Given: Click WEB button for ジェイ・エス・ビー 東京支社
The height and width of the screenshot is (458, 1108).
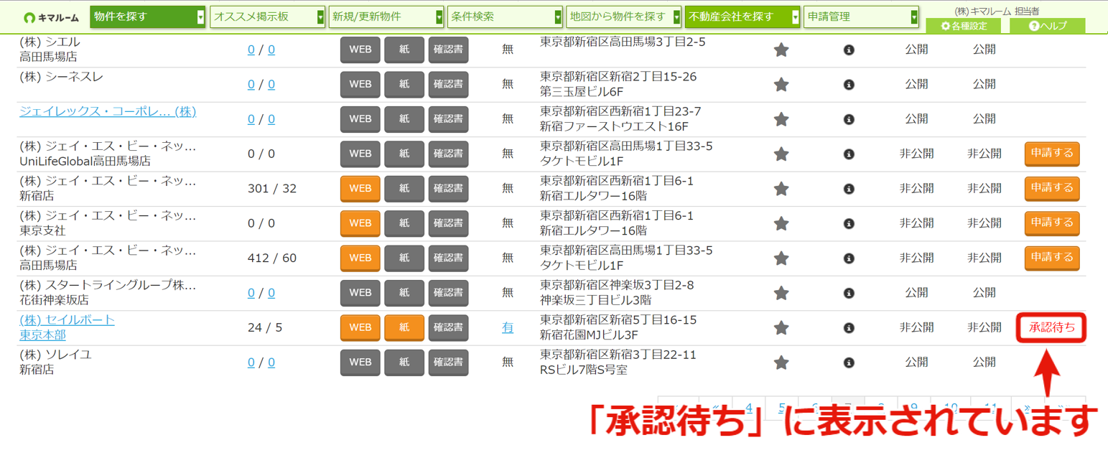Looking at the screenshot, I should pyautogui.click(x=360, y=223).
